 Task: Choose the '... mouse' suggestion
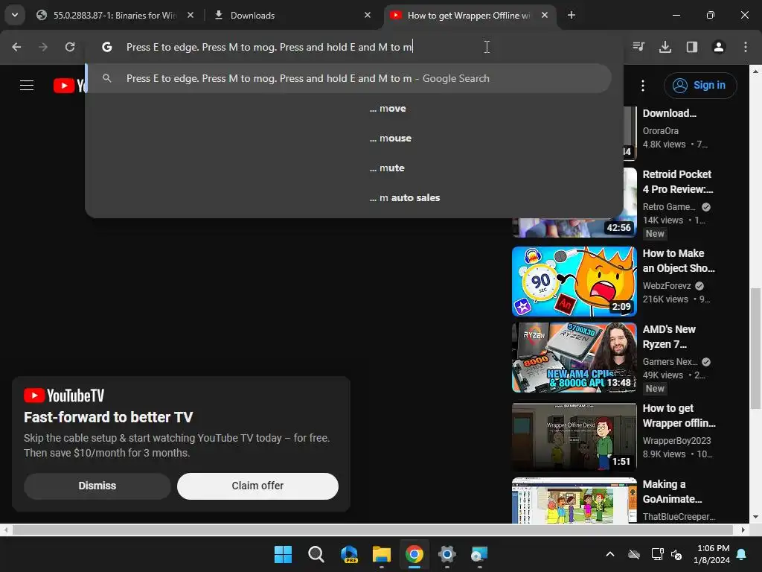click(390, 138)
